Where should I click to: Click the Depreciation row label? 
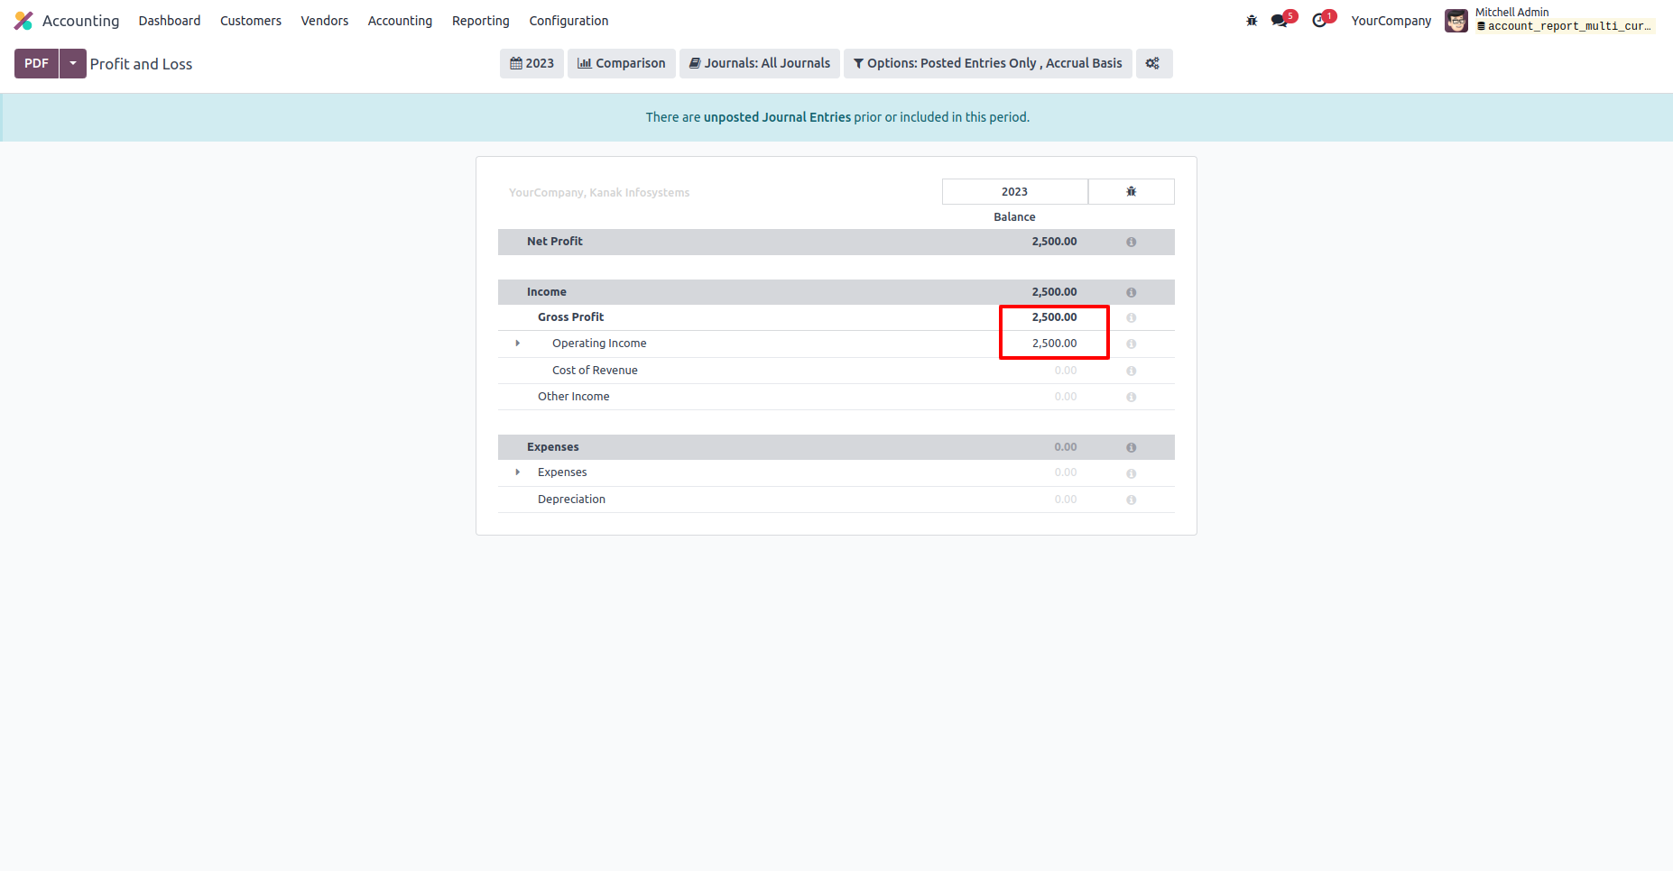571,500
